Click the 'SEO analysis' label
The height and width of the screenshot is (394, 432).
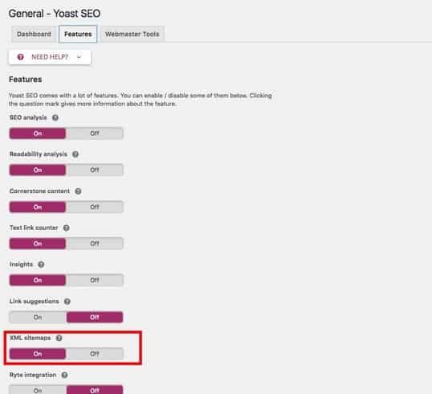coord(28,118)
